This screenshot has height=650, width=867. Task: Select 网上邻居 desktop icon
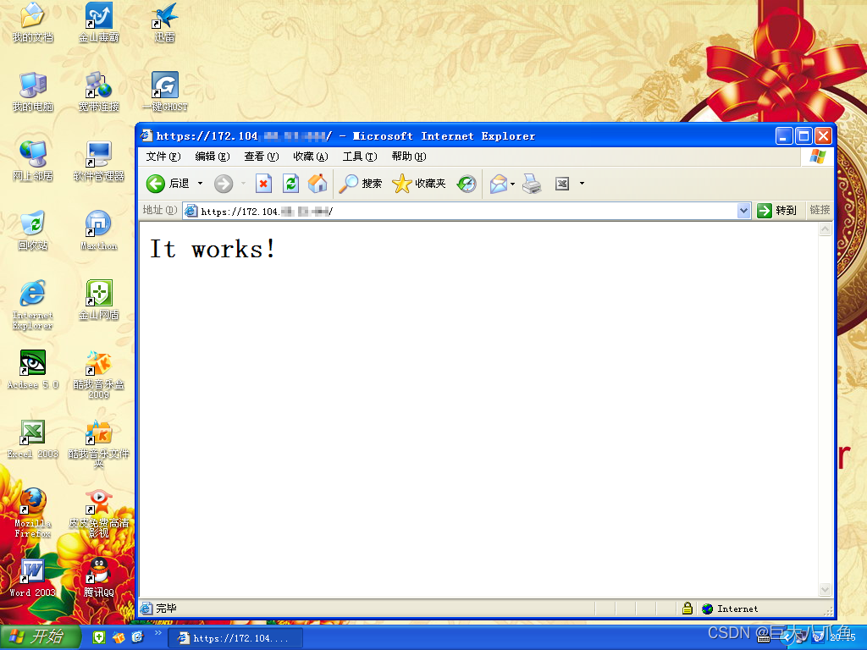pyautogui.click(x=33, y=162)
